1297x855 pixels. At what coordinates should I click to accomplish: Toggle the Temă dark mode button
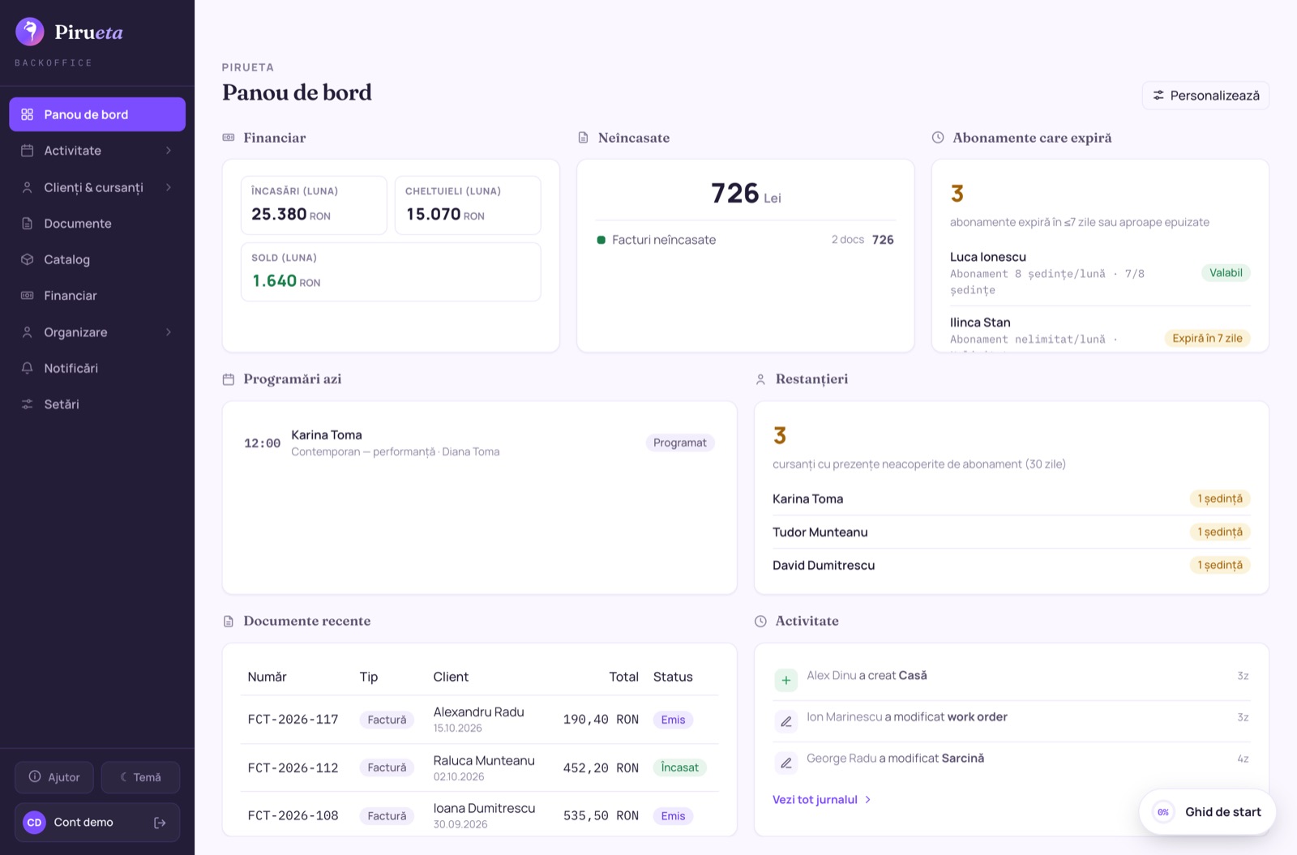(x=140, y=777)
